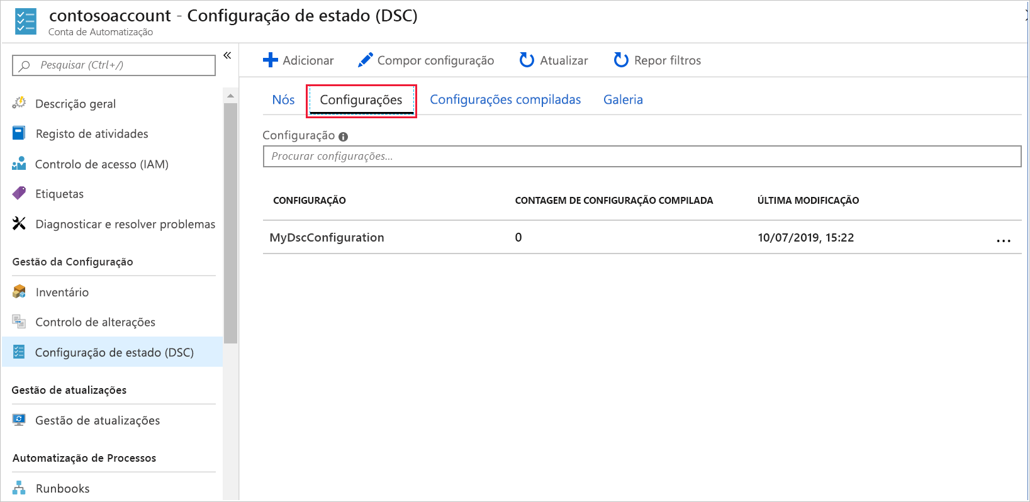Select the Configurações tab
The width and height of the screenshot is (1030, 502).
[361, 100]
